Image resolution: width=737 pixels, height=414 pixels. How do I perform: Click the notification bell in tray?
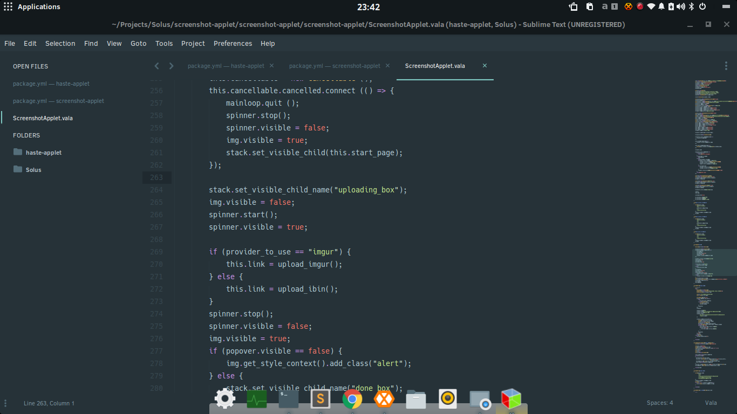coord(661,6)
